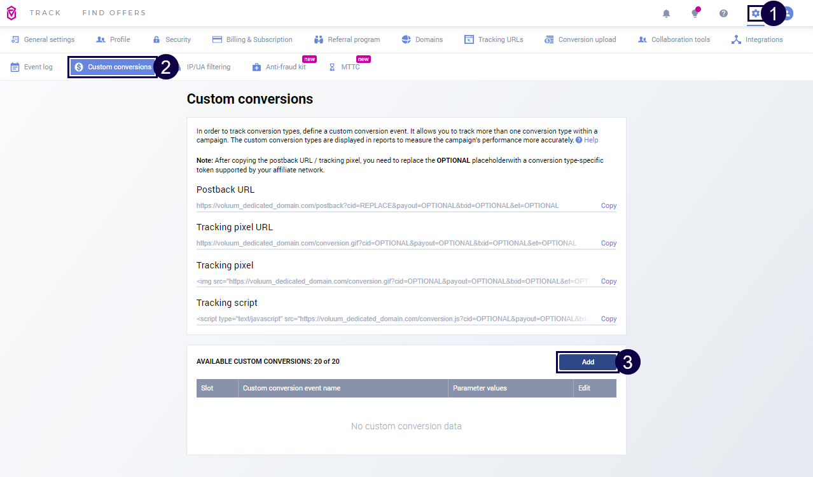Click the help question mark icon

point(723,13)
